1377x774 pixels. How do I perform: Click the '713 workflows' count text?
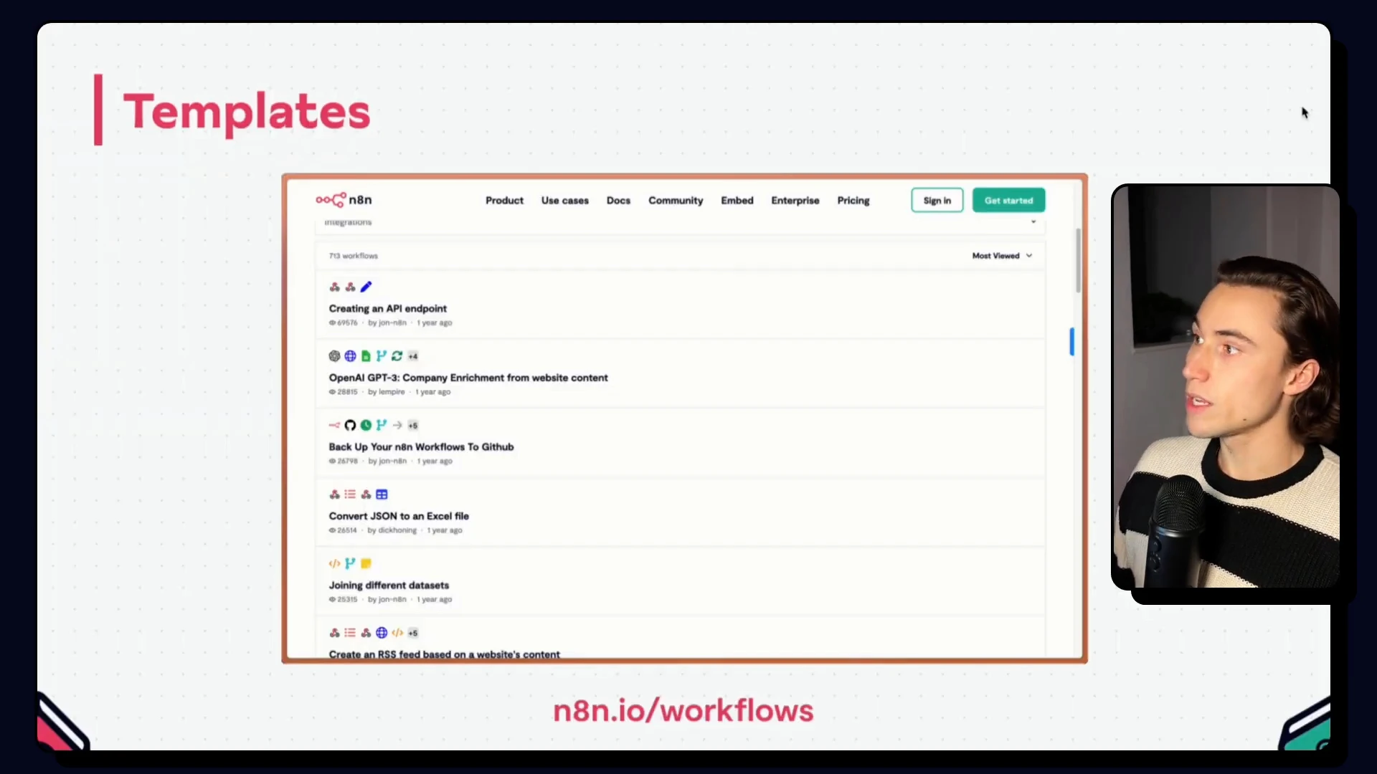353,256
